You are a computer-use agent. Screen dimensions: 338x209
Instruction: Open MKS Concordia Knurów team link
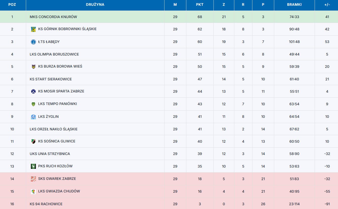pyautogui.click(x=53, y=17)
